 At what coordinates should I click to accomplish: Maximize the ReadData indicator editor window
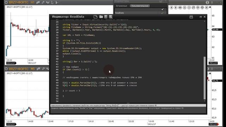tap(201, 17)
